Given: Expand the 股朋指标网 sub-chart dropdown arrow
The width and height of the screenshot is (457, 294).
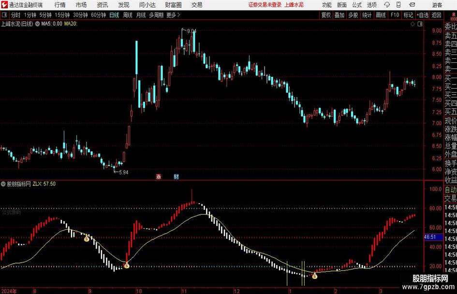Looking at the screenshot, I should tap(3, 184).
